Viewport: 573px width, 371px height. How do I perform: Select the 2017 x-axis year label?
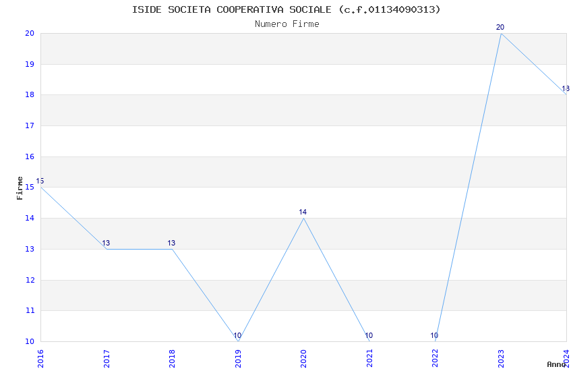(x=107, y=359)
